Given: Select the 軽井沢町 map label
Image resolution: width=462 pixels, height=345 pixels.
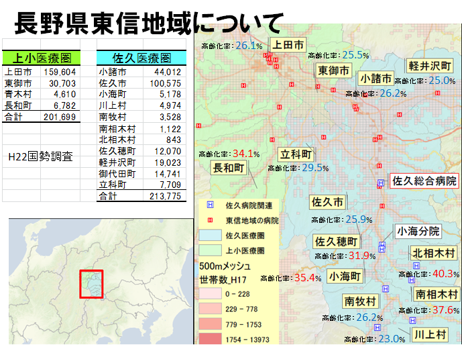Looking at the screenshot, I should 430,66.
